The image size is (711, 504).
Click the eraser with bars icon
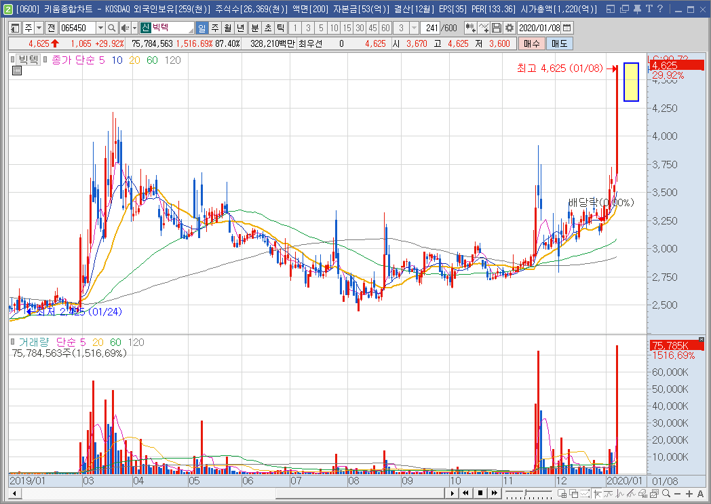click(x=643, y=494)
